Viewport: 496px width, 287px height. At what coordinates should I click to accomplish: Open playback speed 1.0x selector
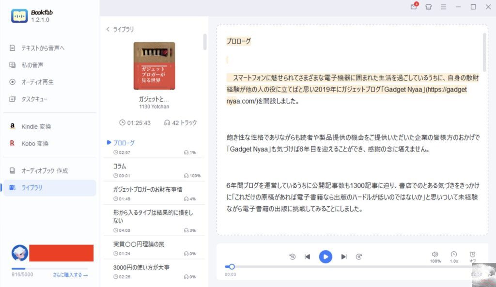[x=454, y=257]
